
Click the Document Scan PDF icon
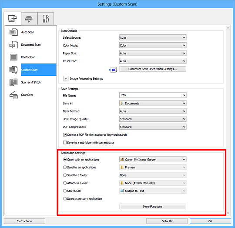click(13, 45)
